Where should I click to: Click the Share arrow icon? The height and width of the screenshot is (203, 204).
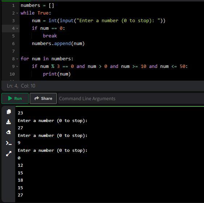point(37,98)
